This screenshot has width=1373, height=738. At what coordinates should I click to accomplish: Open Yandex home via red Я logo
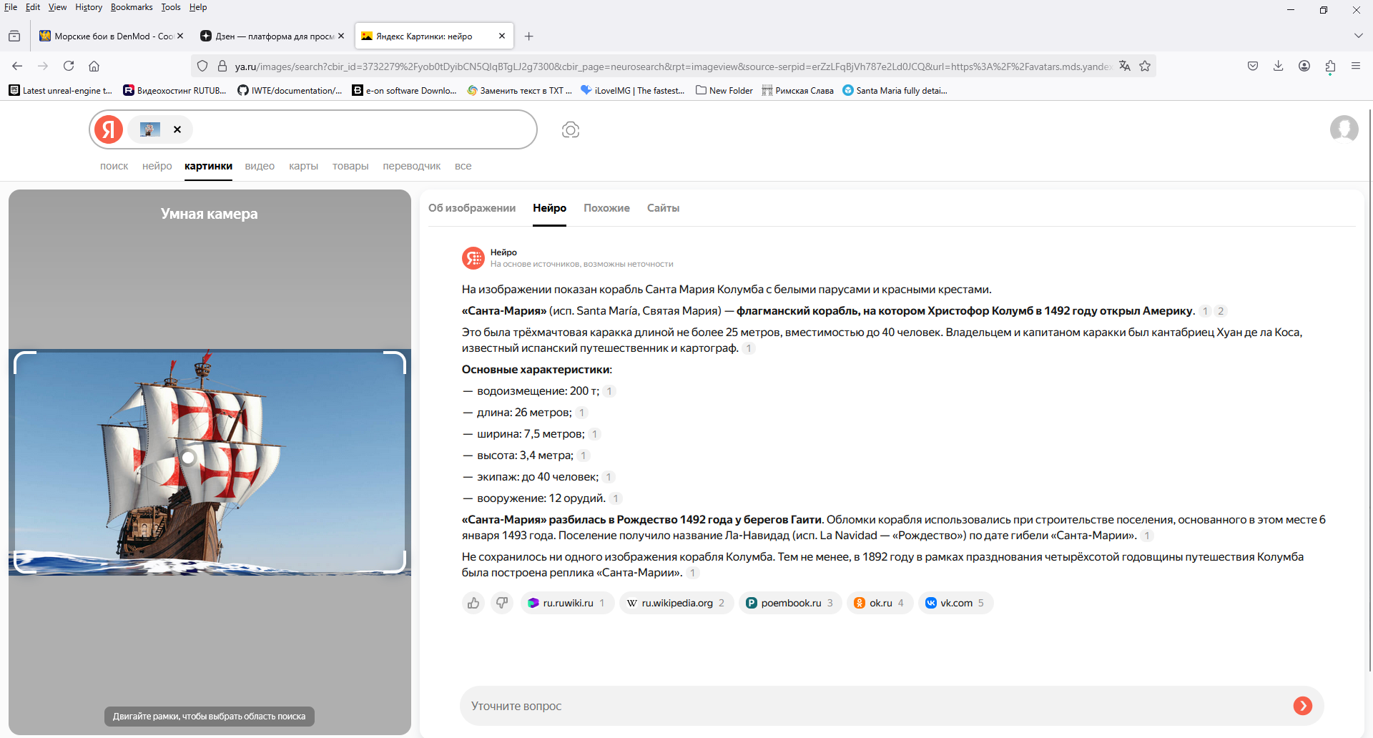point(109,129)
